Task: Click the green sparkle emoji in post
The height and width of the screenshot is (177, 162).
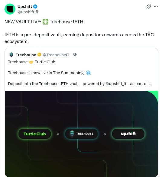Action: pyautogui.click(x=45, y=22)
